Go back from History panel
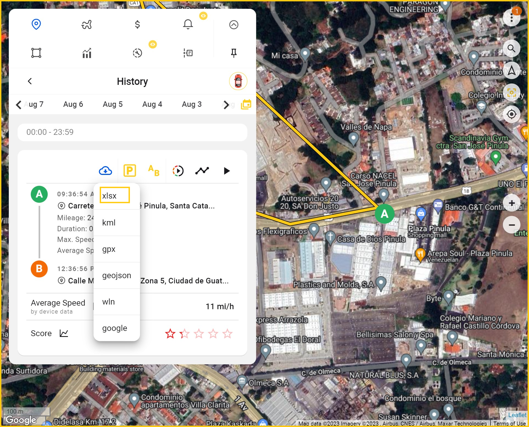Screen dimensions: 529x427 point(30,81)
